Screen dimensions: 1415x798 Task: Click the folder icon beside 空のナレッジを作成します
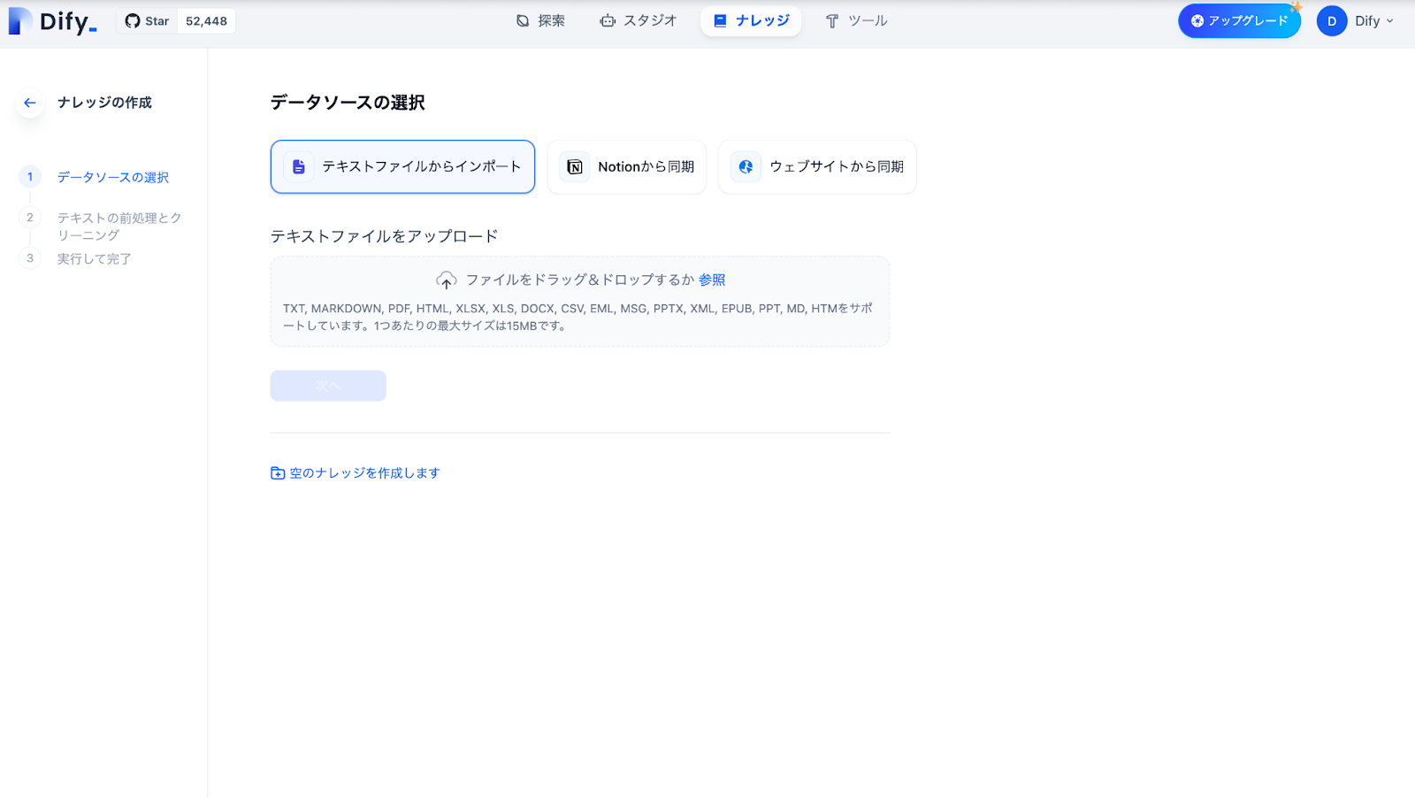point(277,472)
